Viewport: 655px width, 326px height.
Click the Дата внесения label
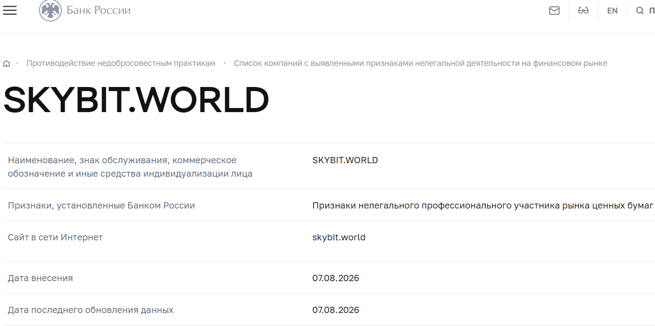click(x=40, y=278)
